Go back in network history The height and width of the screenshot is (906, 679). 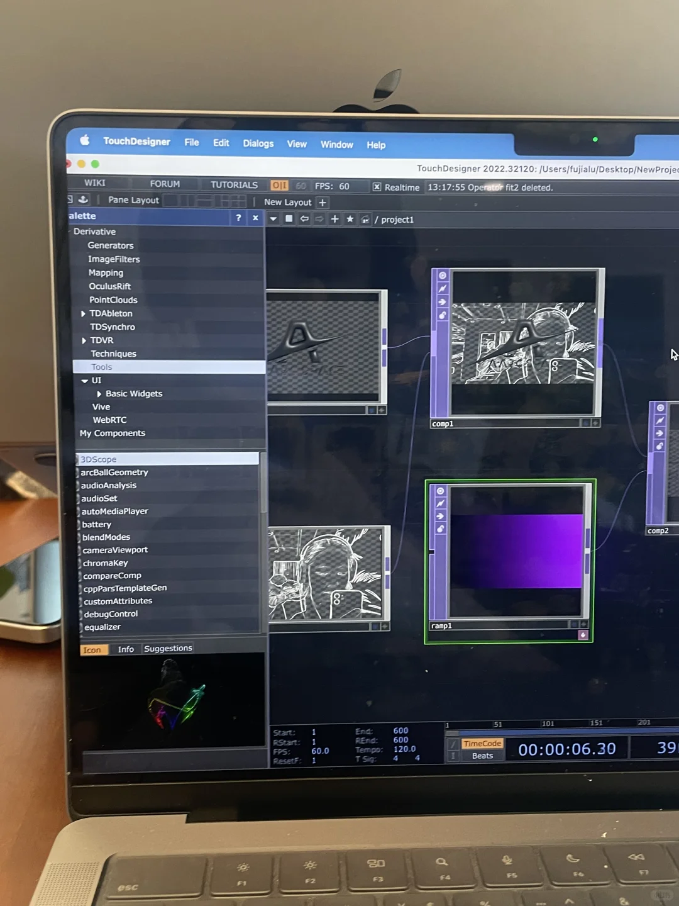(x=304, y=219)
